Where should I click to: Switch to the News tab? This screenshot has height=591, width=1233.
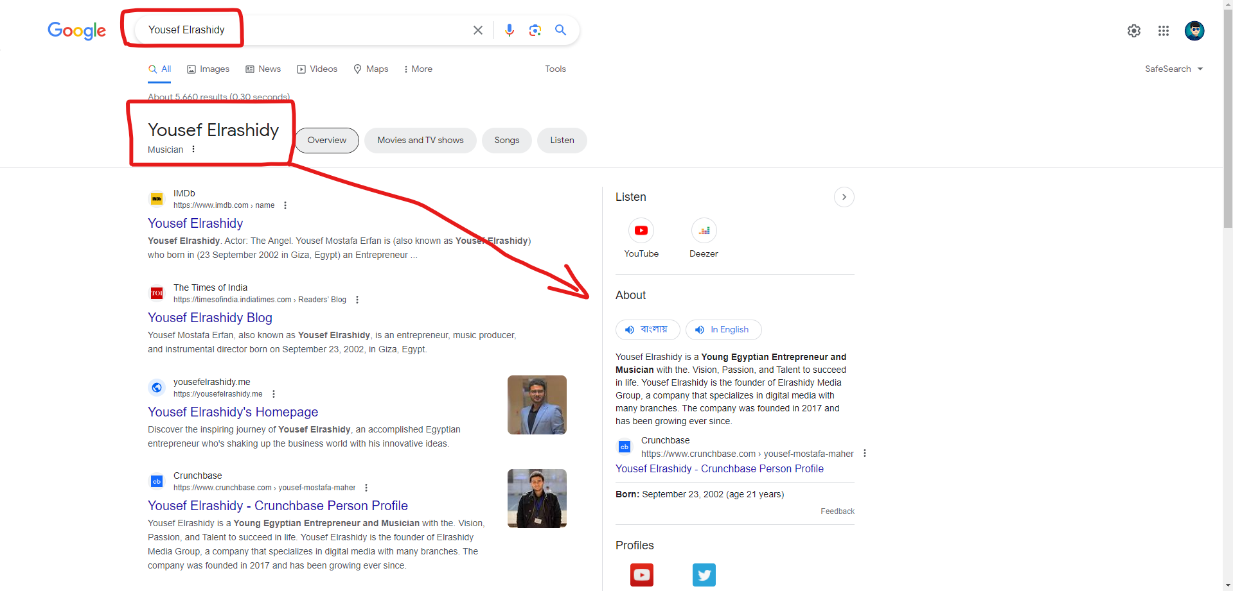tap(263, 69)
